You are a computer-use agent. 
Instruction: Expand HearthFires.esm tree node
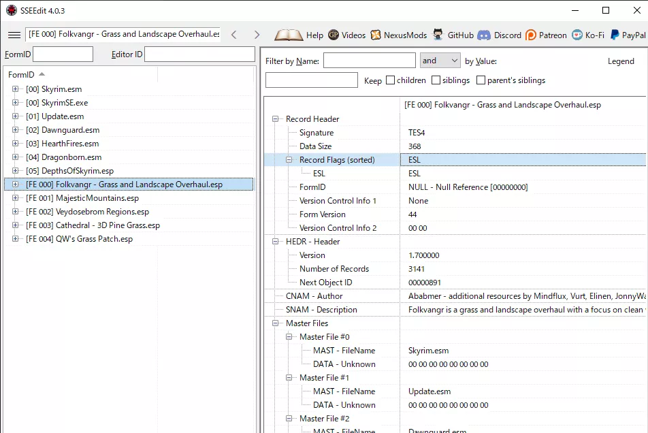tap(15, 144)
